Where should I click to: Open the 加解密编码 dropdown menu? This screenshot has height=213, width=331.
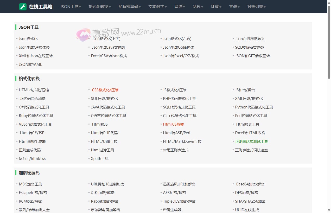click(129, 7)
